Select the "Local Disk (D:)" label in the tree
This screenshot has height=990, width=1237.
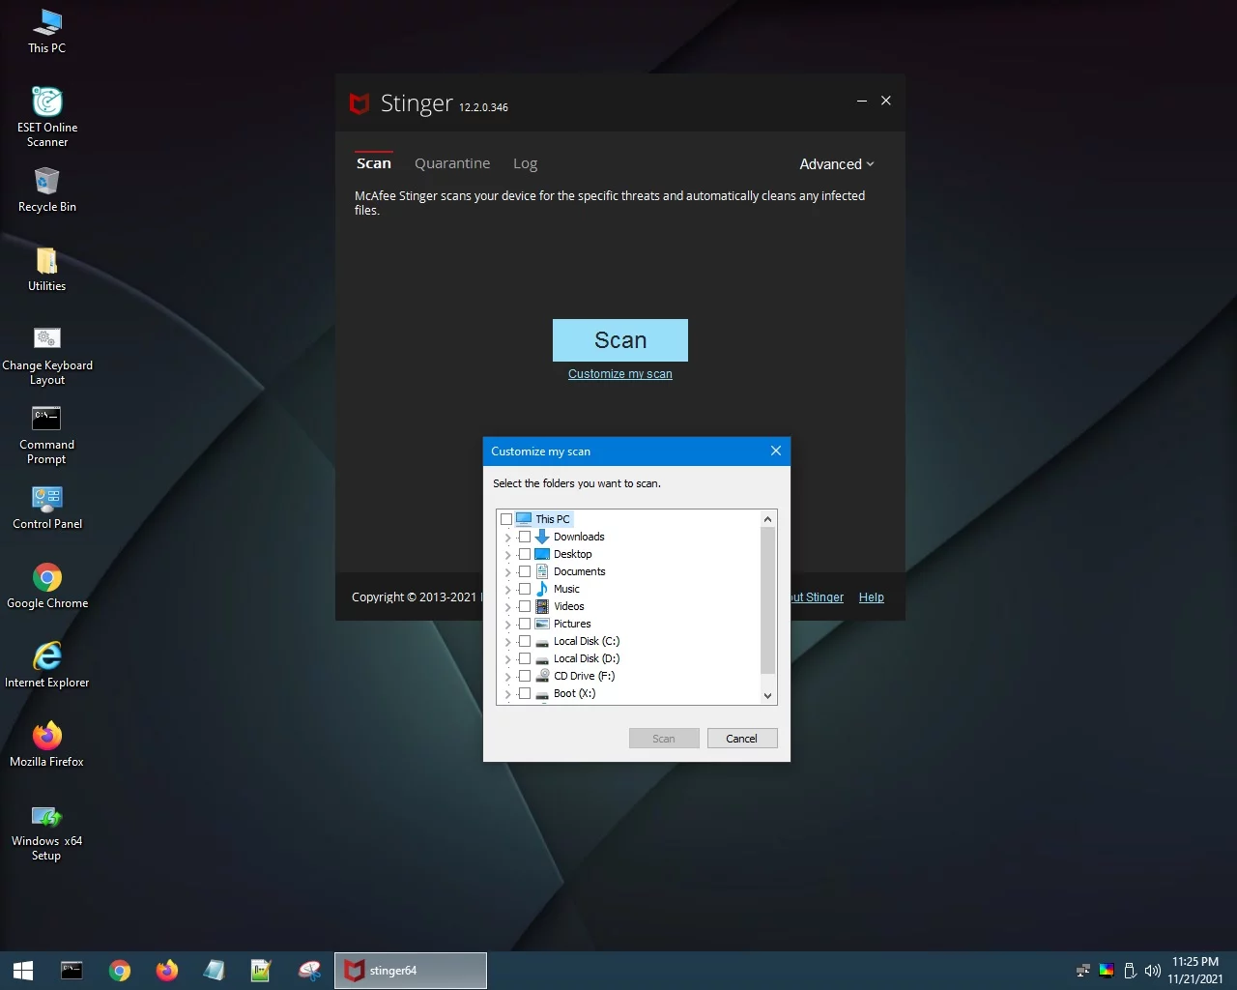tap(587, 658)
